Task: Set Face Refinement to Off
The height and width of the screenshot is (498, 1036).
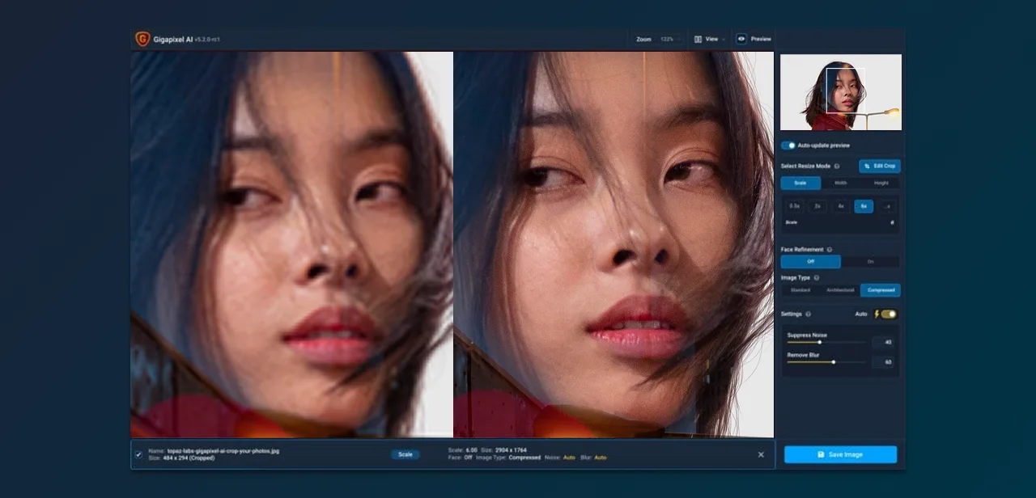Action: pos(810,262)
